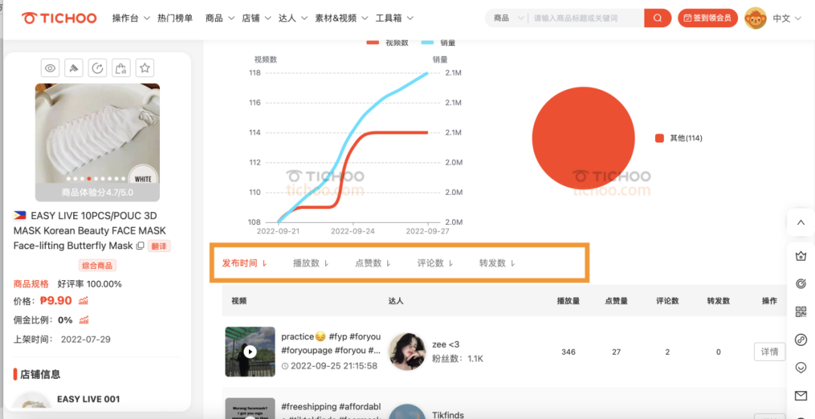Sort videos by 点赞数
The image size is (815, 419).
click(x=374, y=263)
